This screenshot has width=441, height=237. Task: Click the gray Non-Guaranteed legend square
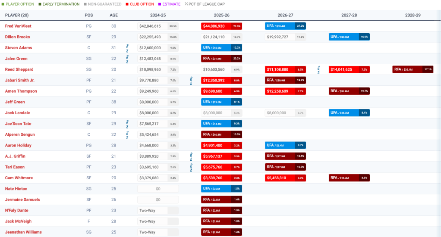point(85,4)
